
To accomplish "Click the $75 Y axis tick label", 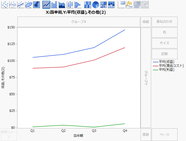I will (x=12, y=77).
